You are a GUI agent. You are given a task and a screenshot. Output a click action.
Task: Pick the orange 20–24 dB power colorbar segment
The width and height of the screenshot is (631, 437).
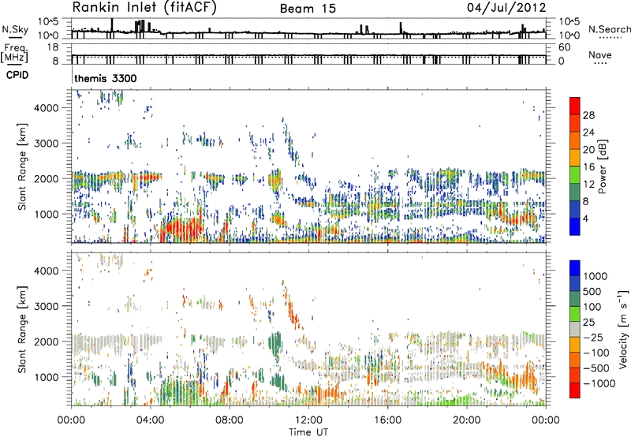(x=575, y=140)
